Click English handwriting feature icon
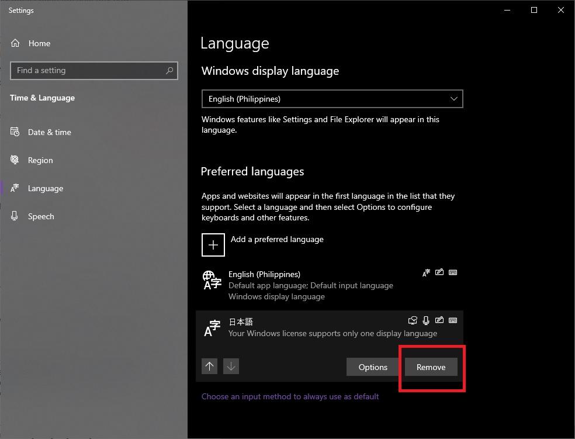 click(439, 272)
